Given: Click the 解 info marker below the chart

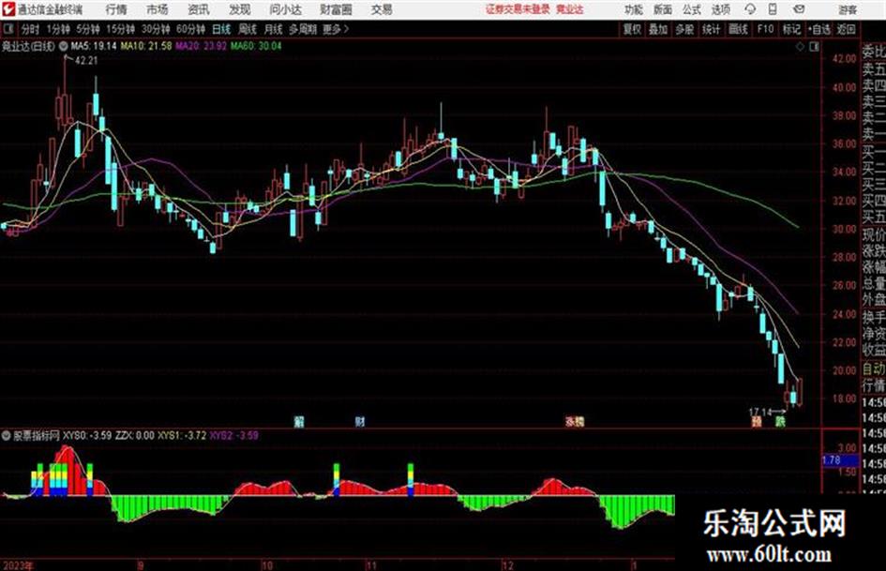Looking at the screenshot, I should click(299, 421).
